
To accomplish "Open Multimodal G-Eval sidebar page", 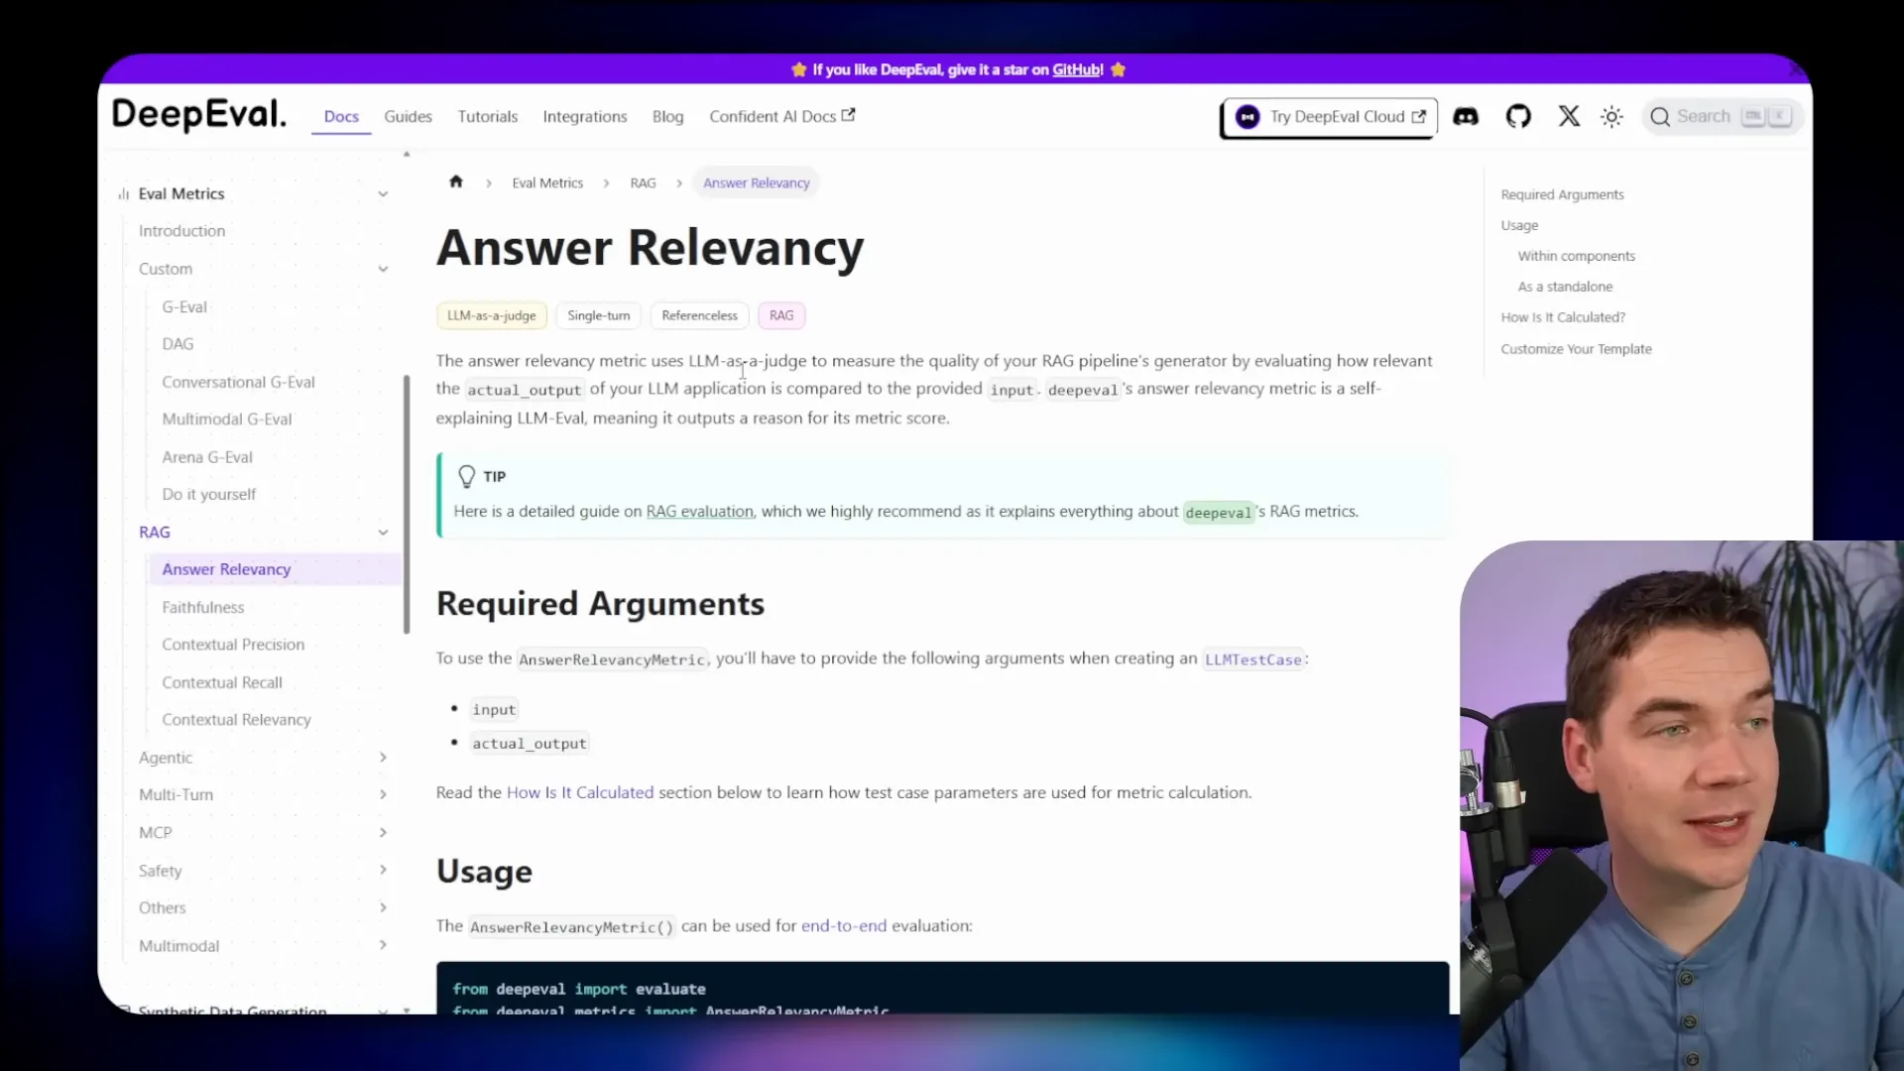I will [227, 419].
